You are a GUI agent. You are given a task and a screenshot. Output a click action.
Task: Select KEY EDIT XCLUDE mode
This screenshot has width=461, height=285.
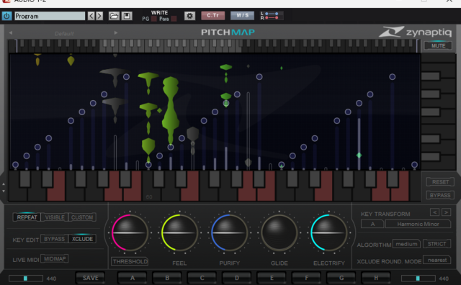point(82,239)
